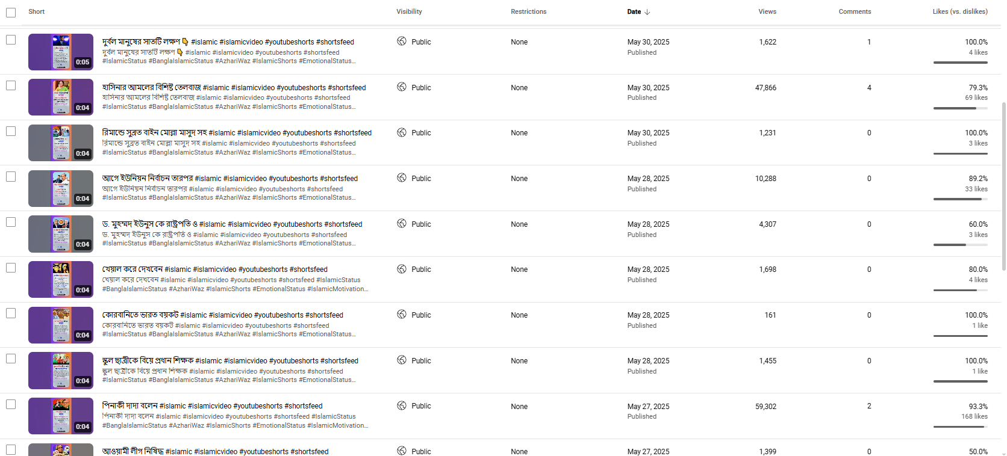Sort by Date using the arrow header
Image resolution: width=1007 pixels, height=456 pixels.
pos(638,11)
